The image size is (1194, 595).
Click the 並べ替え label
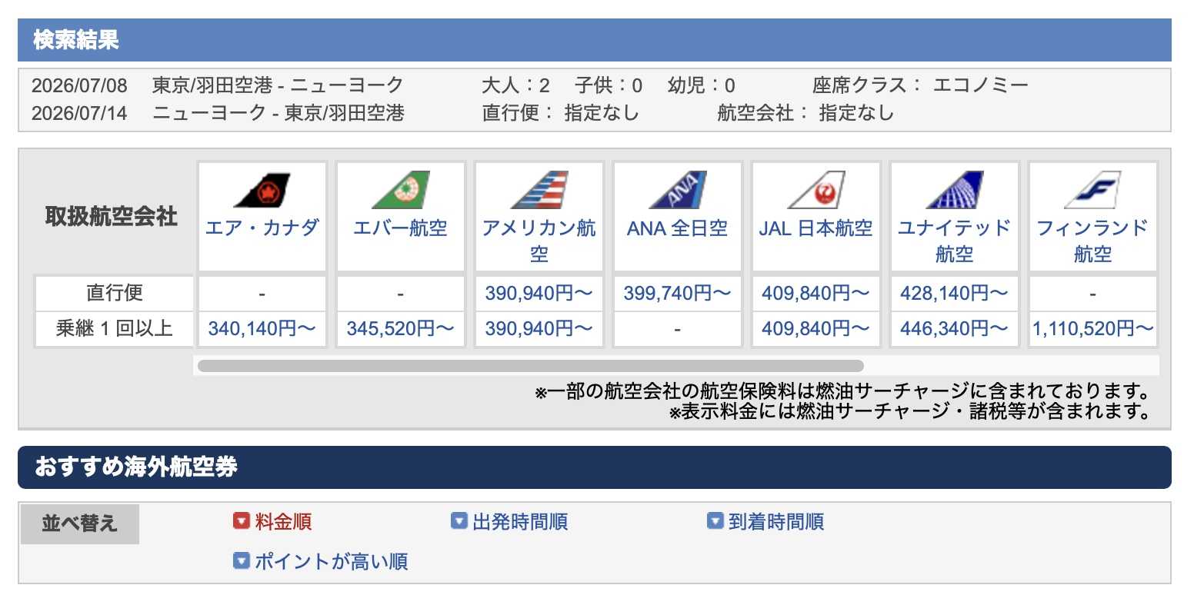point(80,524)
